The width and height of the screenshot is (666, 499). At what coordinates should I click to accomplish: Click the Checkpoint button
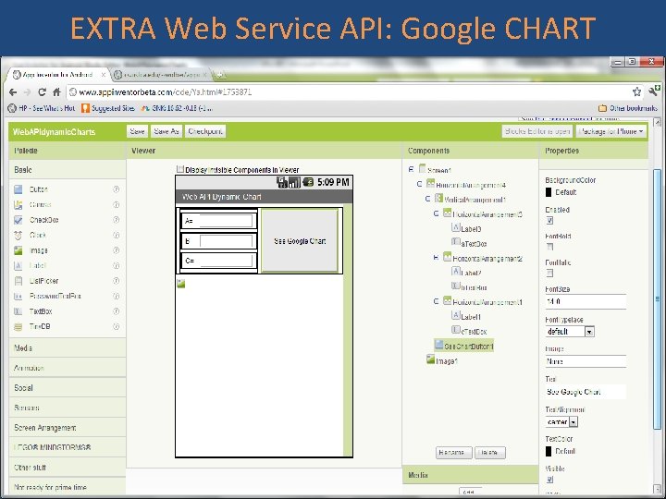pyautogui.click(x=205, y=131)
